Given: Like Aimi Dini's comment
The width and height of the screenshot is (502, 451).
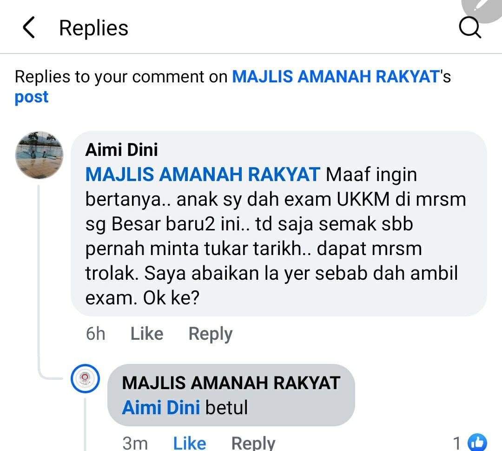Looking at the screenshot, I should coord(147,334).
